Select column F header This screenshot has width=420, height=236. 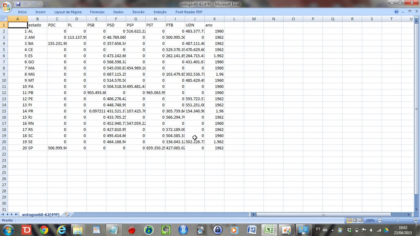tap(116, 19)
